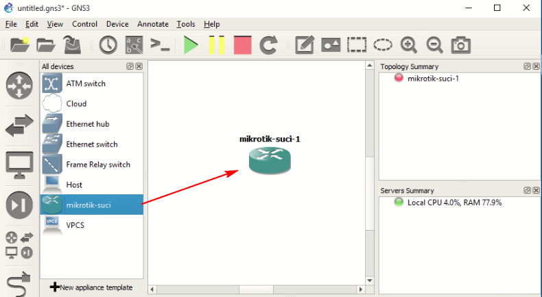
Task: Open the File menu
Action: 11,24
